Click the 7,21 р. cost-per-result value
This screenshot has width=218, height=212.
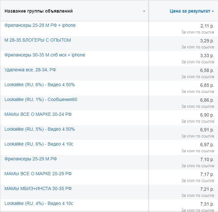tap(207, 189)
